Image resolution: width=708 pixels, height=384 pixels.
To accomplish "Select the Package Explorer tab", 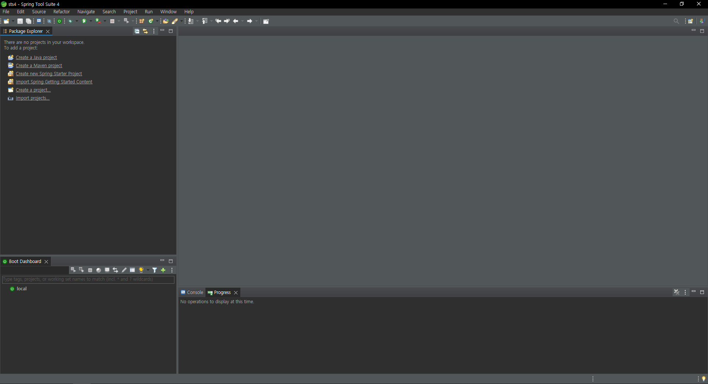I will [25, 31].
